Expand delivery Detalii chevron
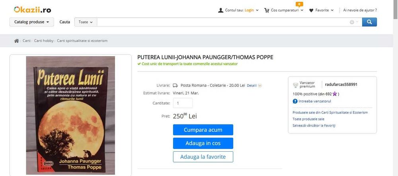398x176 pixels. click(x=260, y=85)
